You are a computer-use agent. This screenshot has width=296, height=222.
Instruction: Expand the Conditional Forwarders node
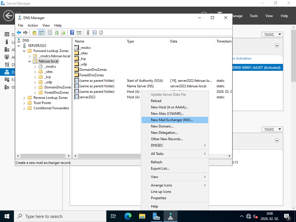tap(24, 108)
